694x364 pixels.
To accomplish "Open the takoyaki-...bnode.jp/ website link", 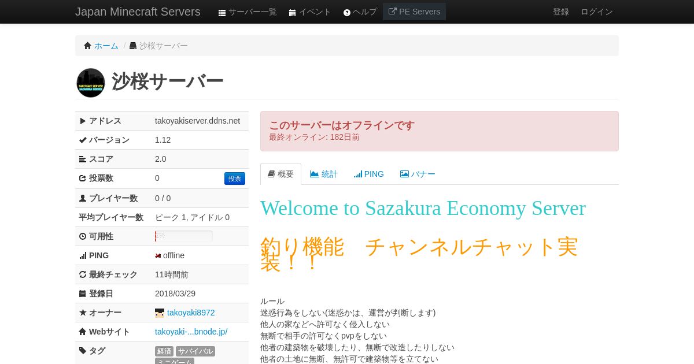I will (x=191, y=332).
